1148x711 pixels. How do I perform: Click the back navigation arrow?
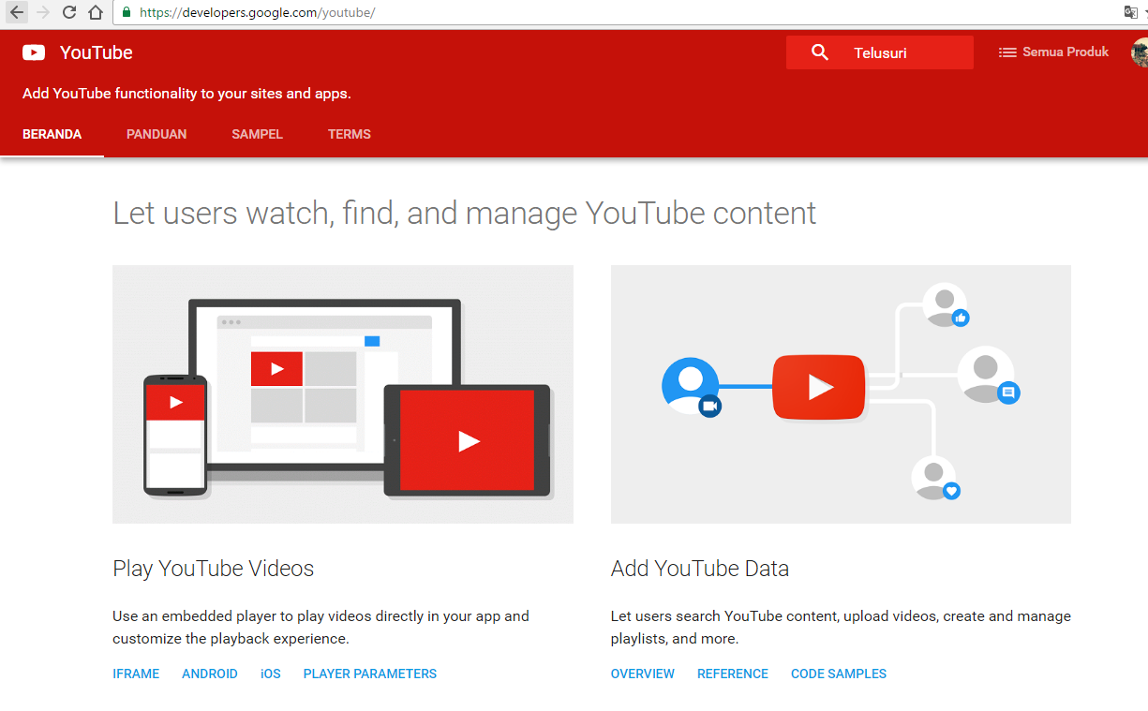[x=16, y=11]
